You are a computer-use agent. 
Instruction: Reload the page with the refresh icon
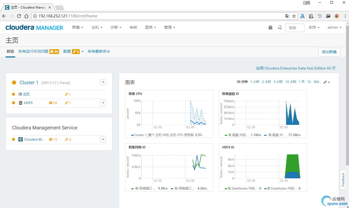(19, 16)
